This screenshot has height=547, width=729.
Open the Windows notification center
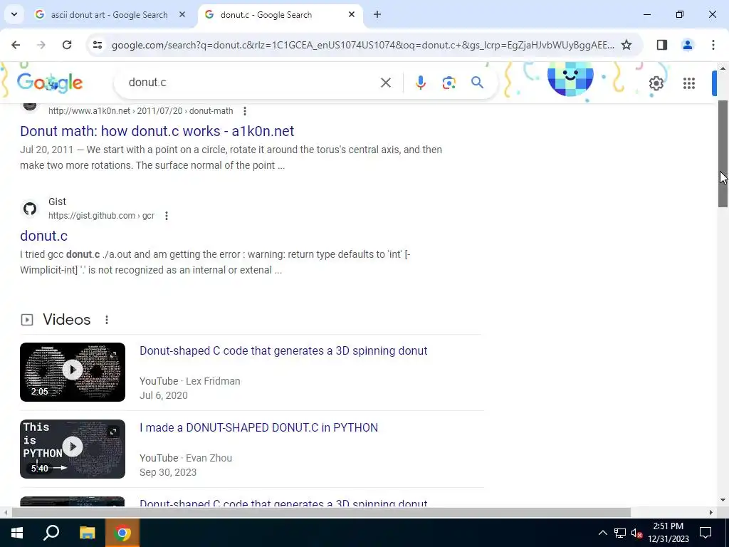click(x=706, y=533)
